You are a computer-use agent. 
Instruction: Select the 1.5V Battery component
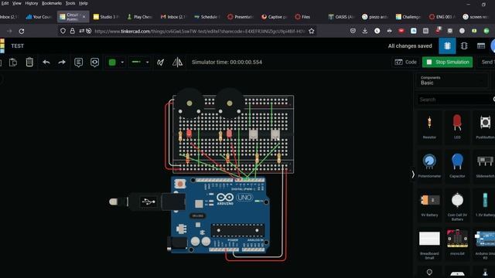(x=485, y=205)
